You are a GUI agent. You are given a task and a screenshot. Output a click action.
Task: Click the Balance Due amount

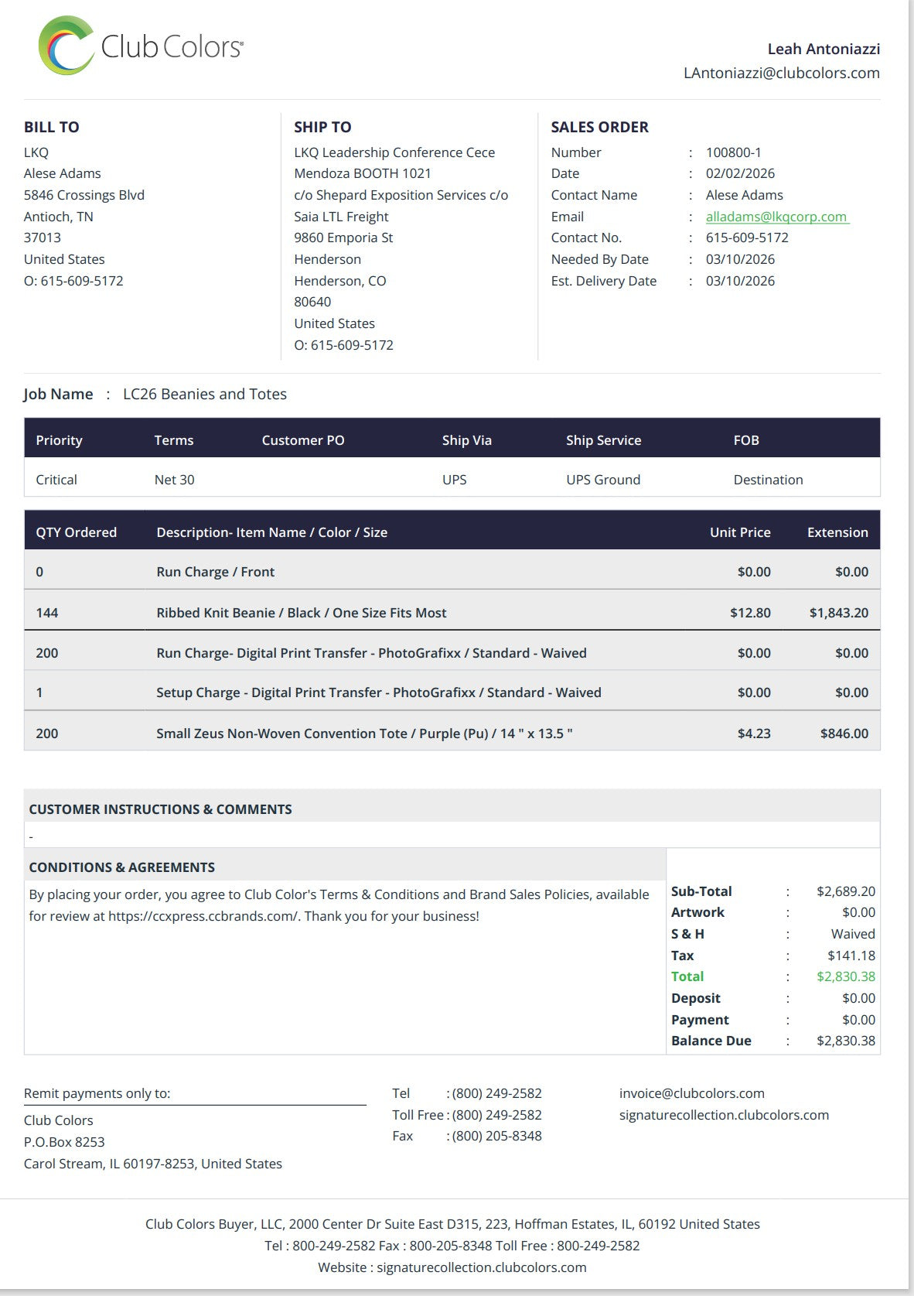pos(845,1041)
